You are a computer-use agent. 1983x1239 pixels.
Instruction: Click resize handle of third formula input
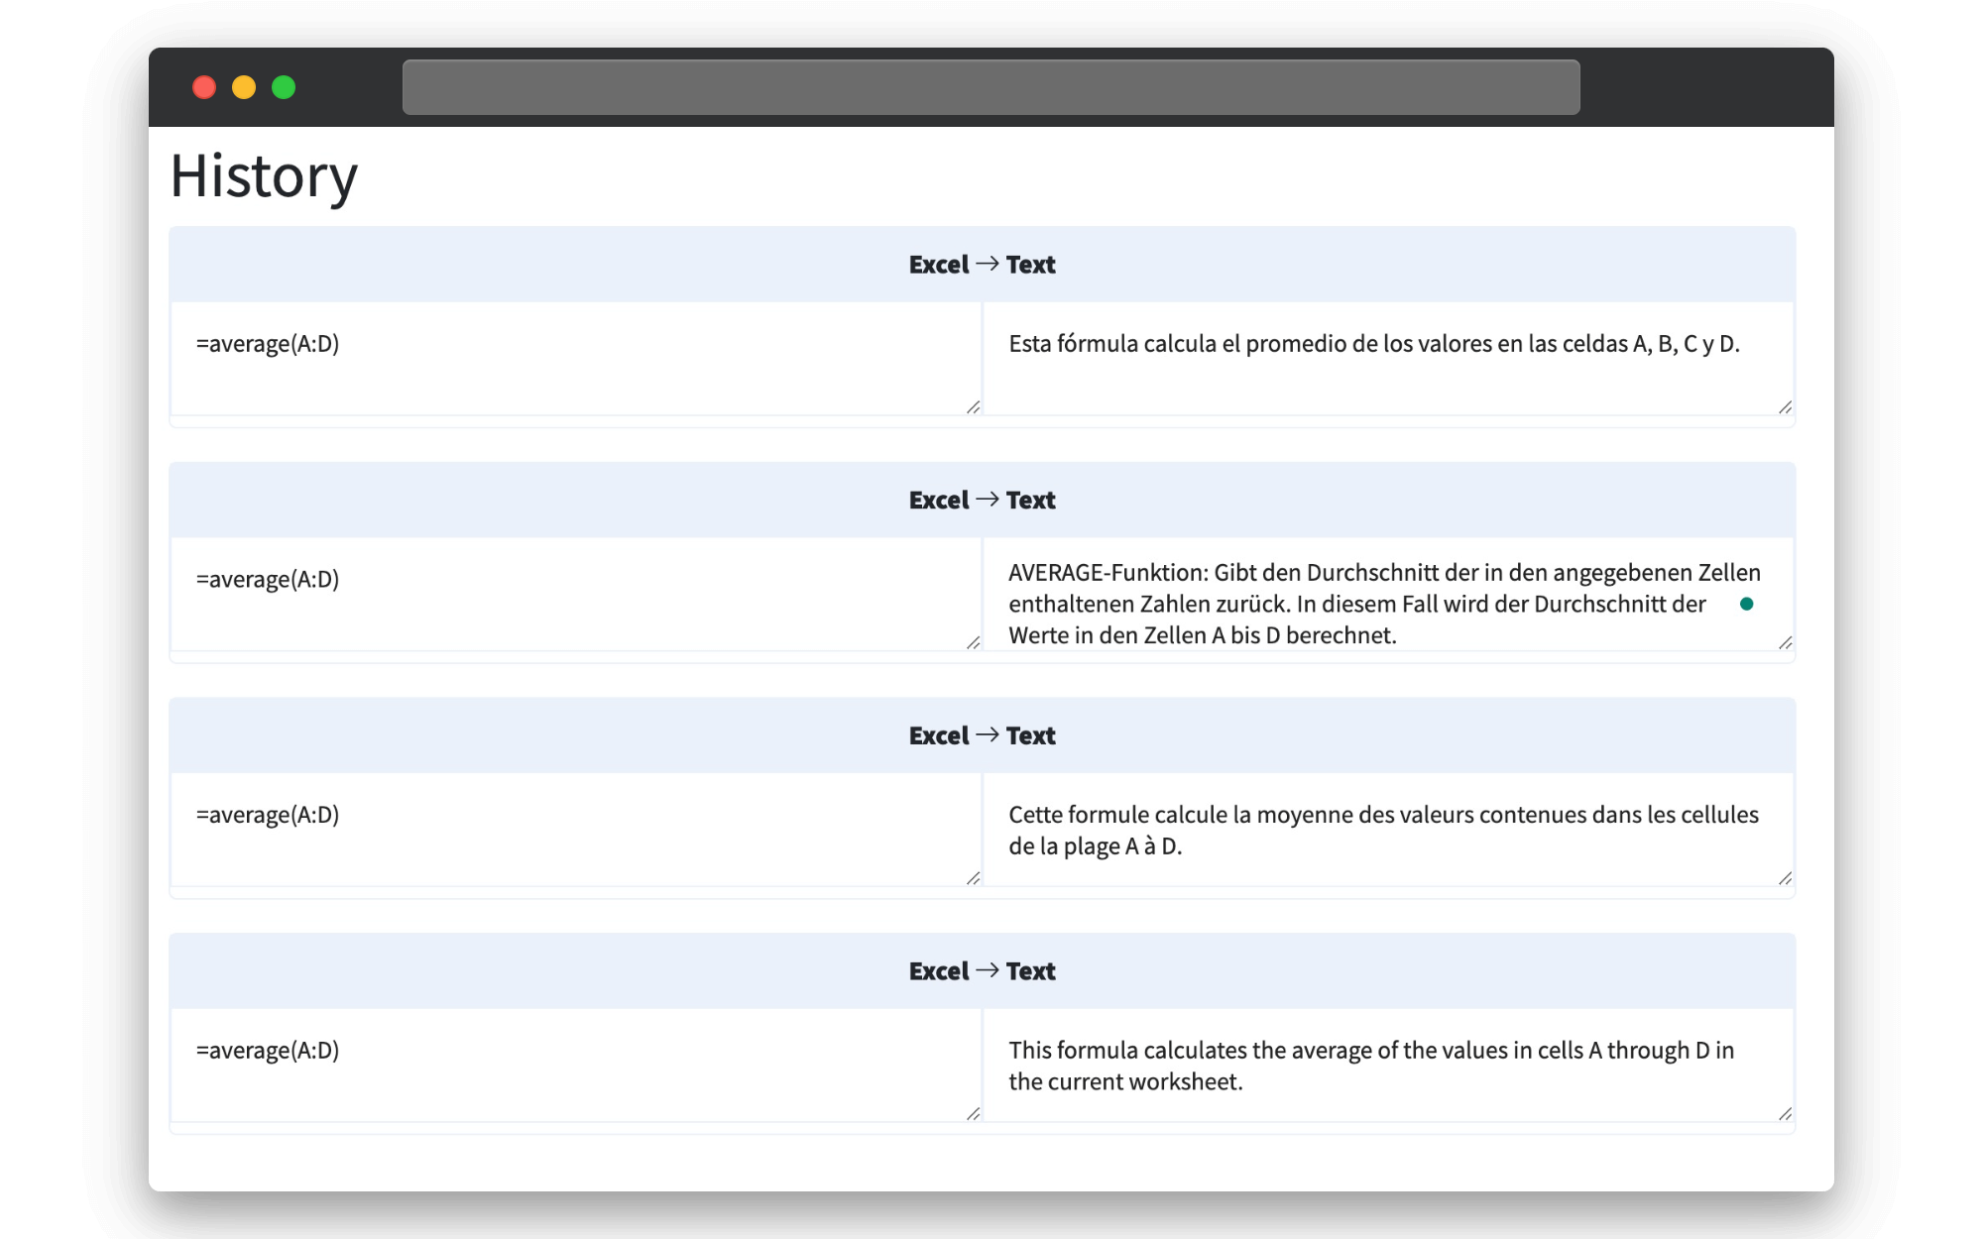[x=973, y=878]
